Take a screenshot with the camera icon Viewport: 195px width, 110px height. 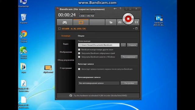(x=120, y=22)
